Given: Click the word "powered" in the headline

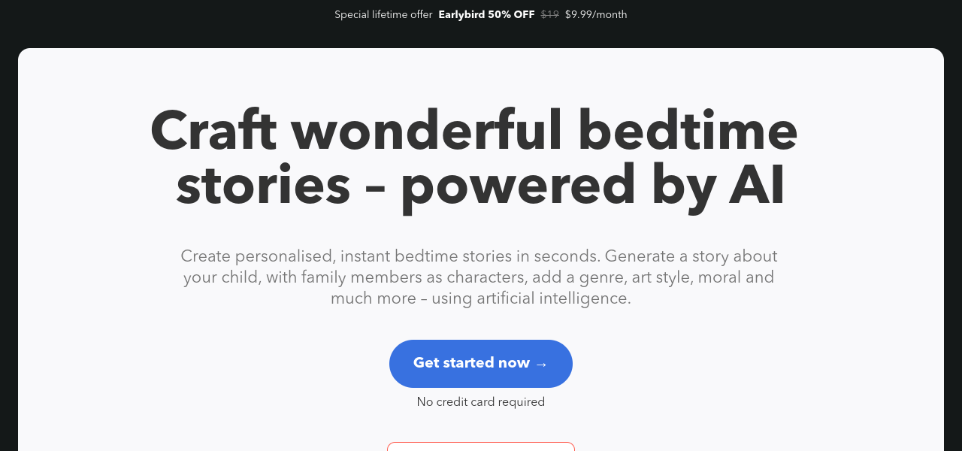Looking at the screenshot, I should [x=519, y=185].
